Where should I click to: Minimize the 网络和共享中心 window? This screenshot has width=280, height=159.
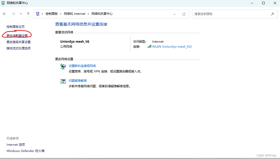[x=252, y=3]
